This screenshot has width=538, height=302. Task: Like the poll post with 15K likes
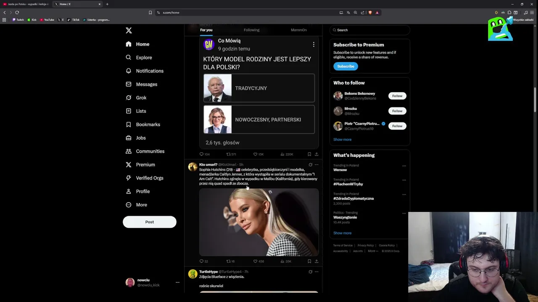click(x=255, y=154)
